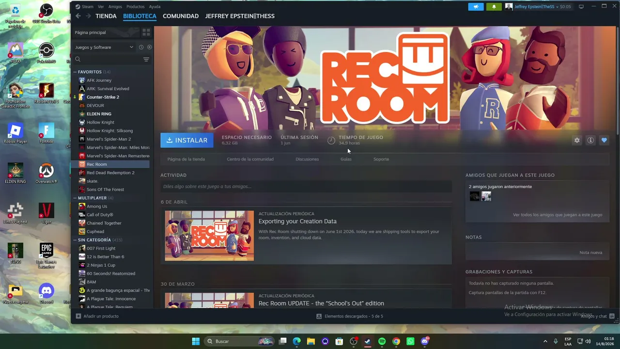Go forward with the Steam forward arrow
Image resolution: width=620 pixels, height=349 pixels.
click(x=88, y=16)
